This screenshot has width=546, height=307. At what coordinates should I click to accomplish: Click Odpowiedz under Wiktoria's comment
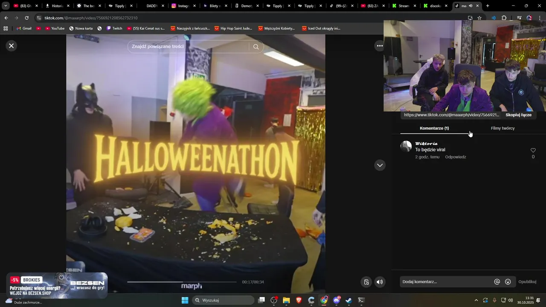[x=456, y=157]
